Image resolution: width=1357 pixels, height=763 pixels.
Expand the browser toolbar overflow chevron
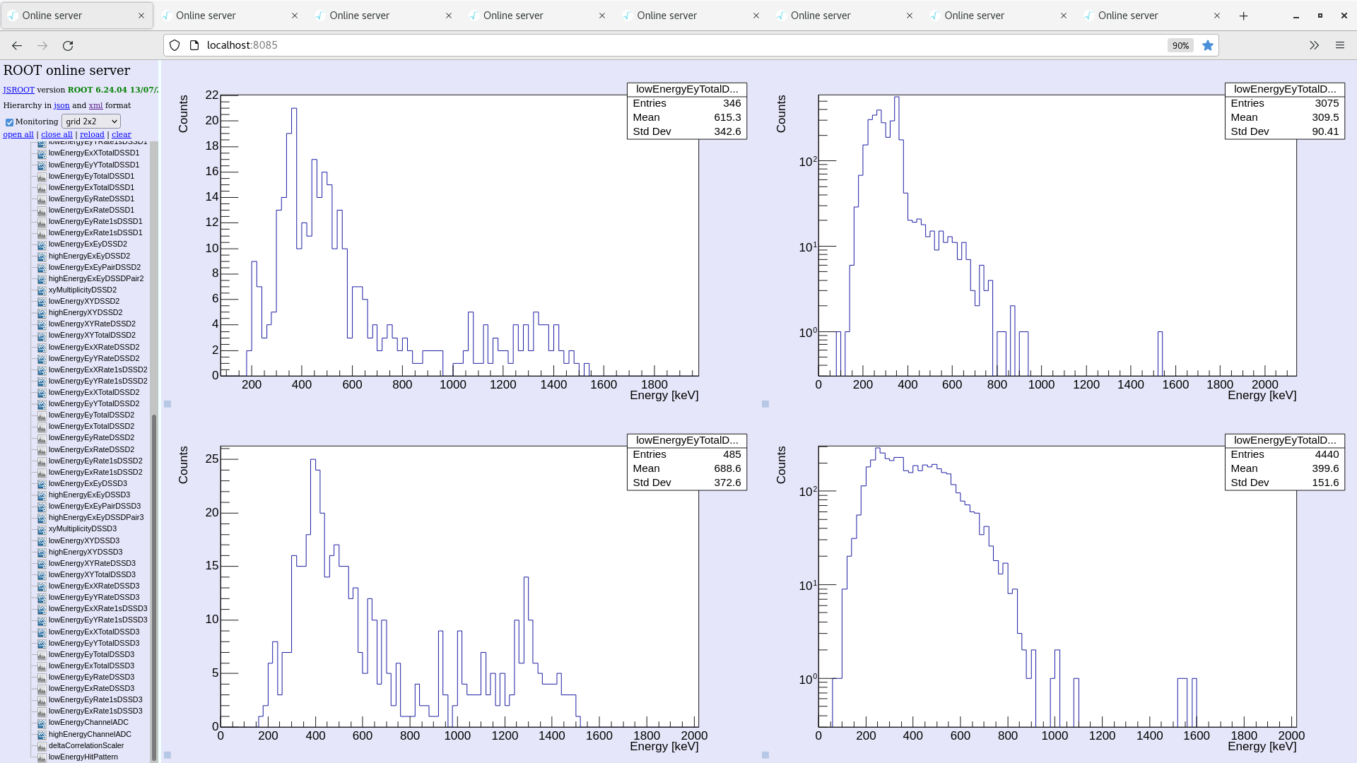(x=1314, y=45)
